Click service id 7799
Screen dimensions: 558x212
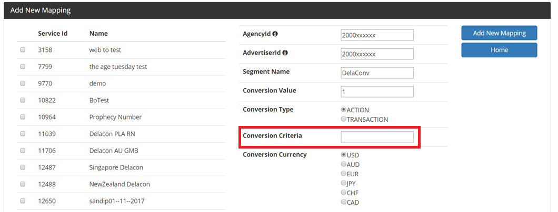45,67
